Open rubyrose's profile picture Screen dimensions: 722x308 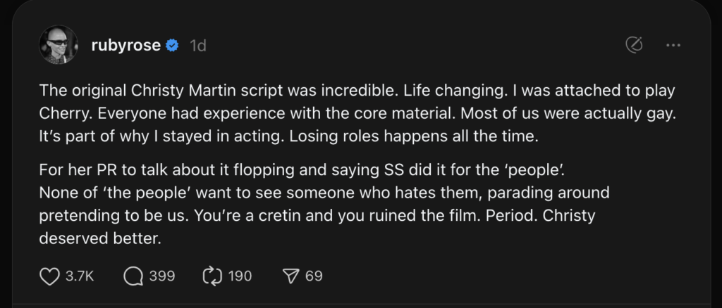pos(57,46)
